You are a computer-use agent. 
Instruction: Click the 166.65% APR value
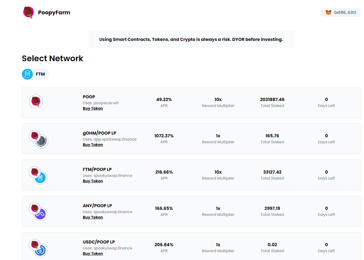tap(164, 208)
